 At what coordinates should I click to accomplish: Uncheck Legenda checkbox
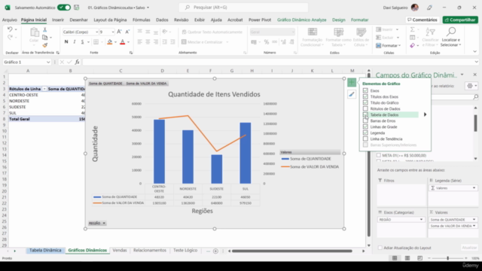point(365,132)
